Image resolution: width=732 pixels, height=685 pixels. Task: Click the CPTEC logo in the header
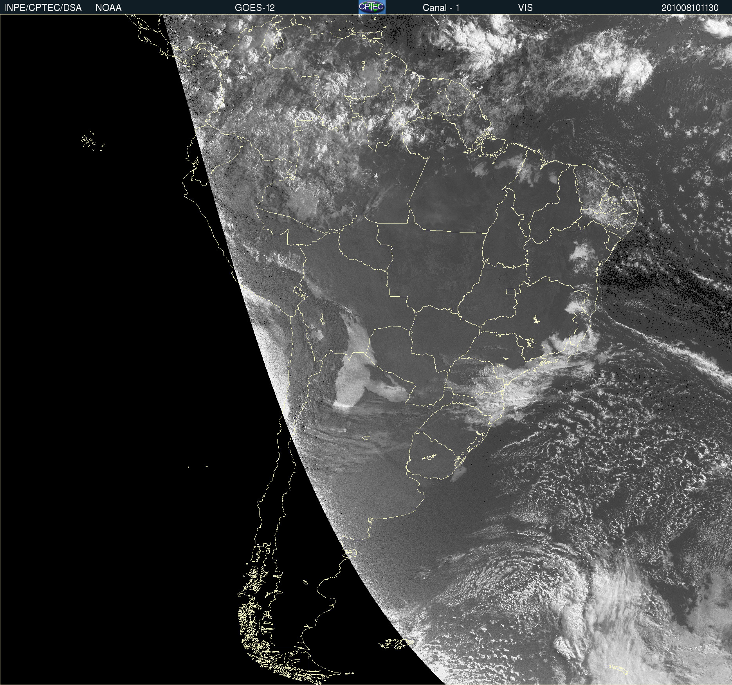coord(372,7)
